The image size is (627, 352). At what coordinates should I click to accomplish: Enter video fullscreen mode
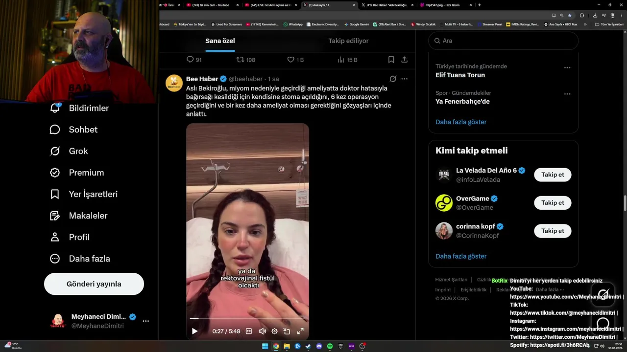(300, 331)
